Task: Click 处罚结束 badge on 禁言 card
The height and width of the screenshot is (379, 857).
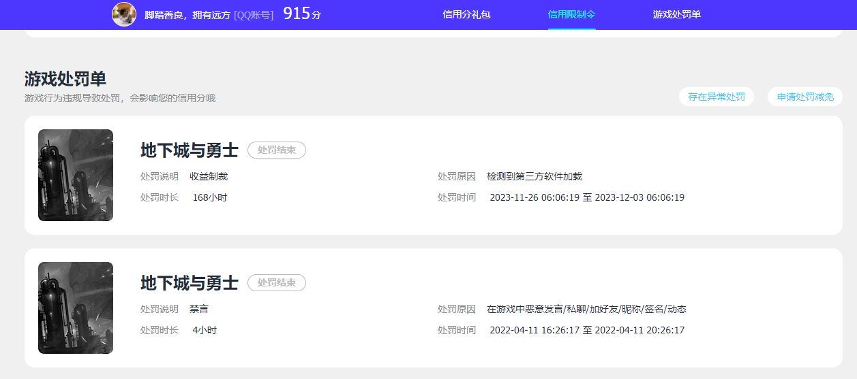Action: (276, 283)
